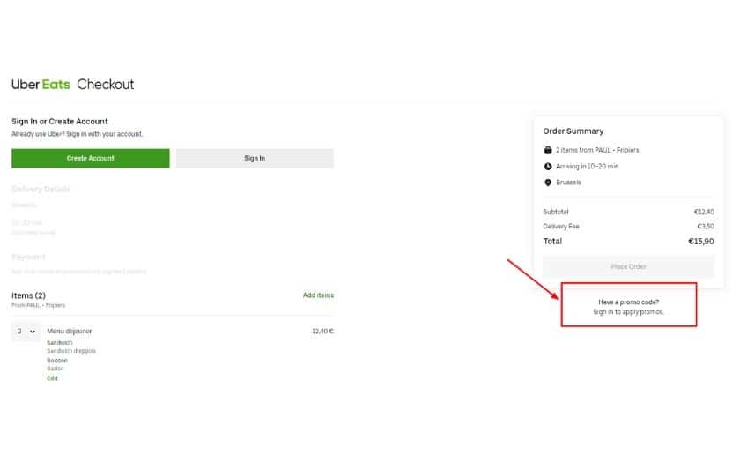This screenshot has width=740, height=463.
Task: Click the Add items link
Action: coord(318,295)
